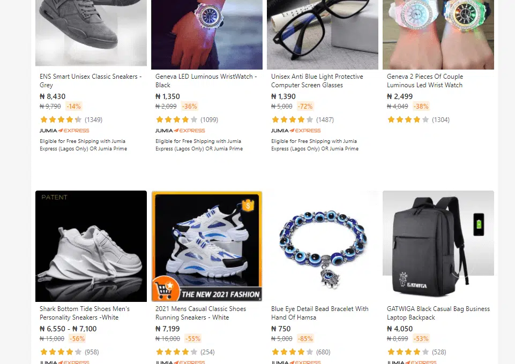
Task: Click the star rating of the grey sneakers
Action: point(61,120)
